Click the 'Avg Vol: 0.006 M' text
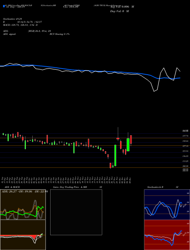The height and width of the screenshot is (250, 190). click(x=122, y=7)
